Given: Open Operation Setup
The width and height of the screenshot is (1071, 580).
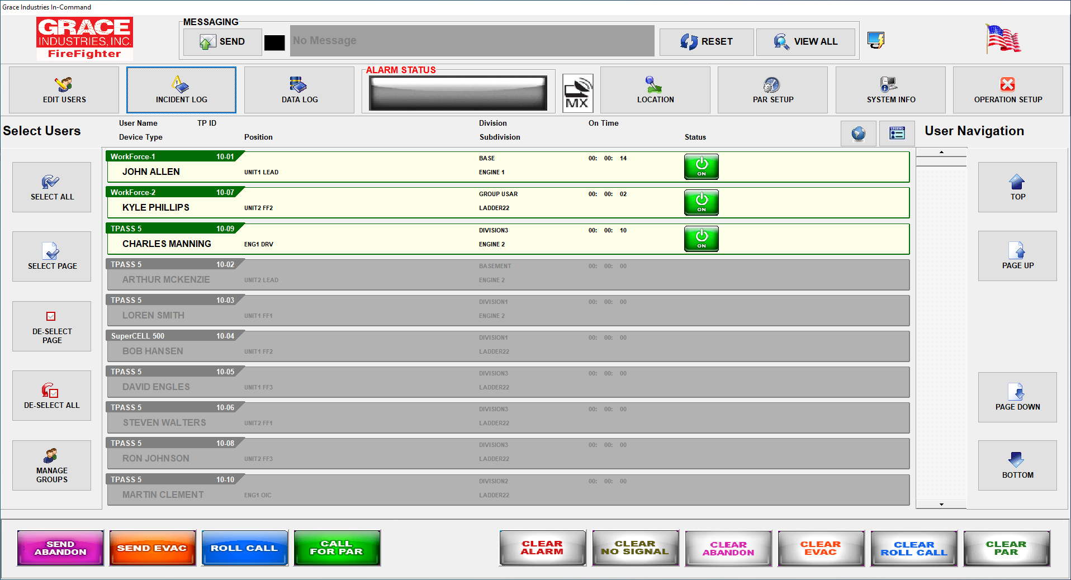Looking at the screenshot, I should 1008,90.
